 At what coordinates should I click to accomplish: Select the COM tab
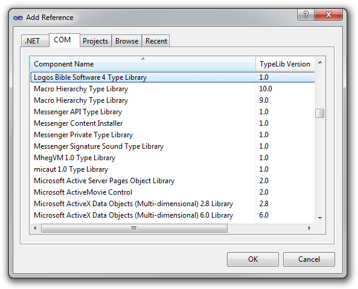65,40
